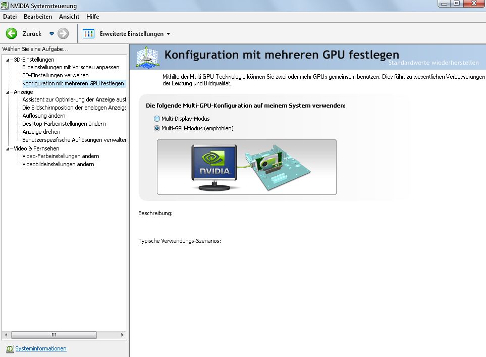Click the NVIDIA monitor and GPU illustration
This screenshot has height=357, width=486.
pyautogui.click(x=247, y=167)
